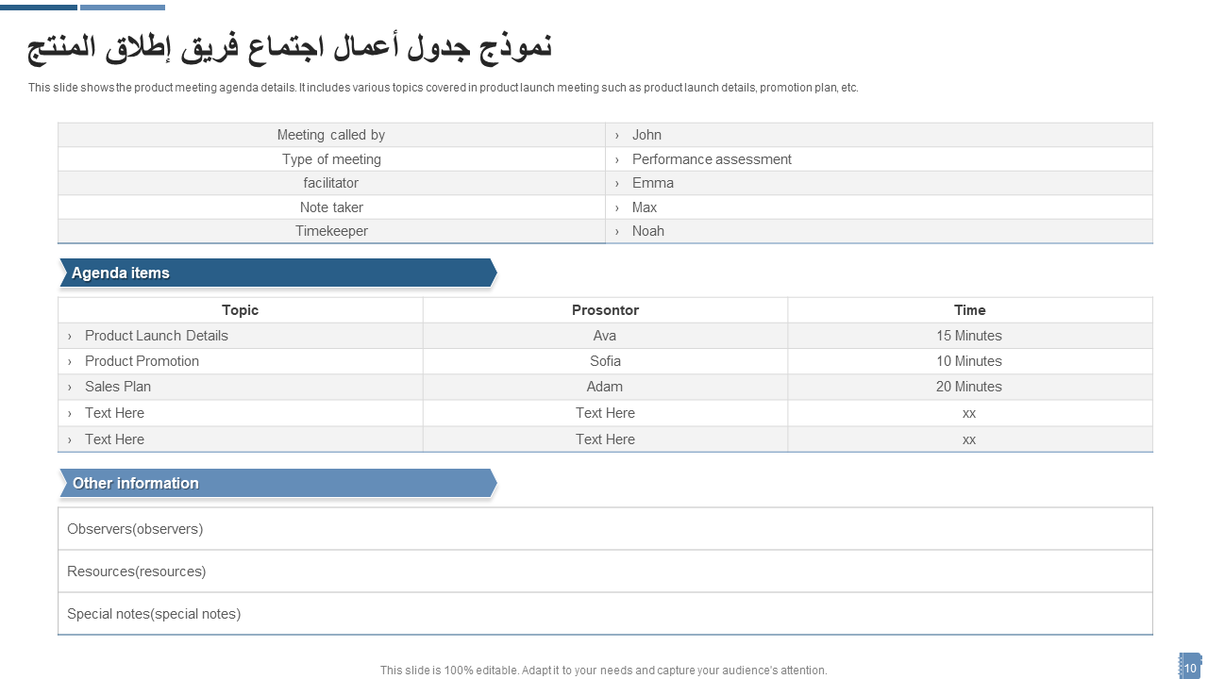Viewport: 1208px width, 679px height.
Task: Select the 'Max' value cell
Action: point(879,207)
